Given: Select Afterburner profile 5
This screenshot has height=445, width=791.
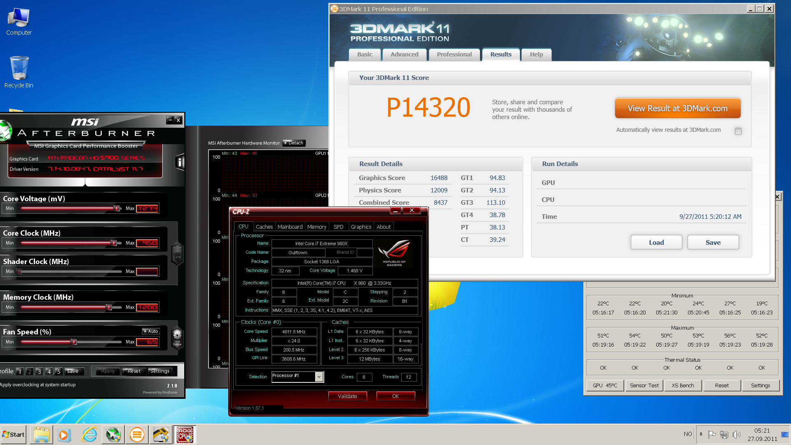Looking at the screenshot, I should tap(59, 371).
